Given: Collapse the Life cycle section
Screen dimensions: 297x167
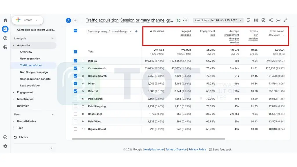Looking at the screenshot, I should click(x=52, y=39).
